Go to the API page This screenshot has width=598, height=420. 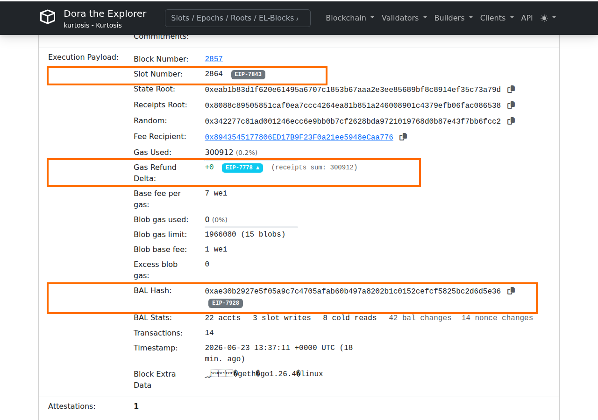[527, 18]
